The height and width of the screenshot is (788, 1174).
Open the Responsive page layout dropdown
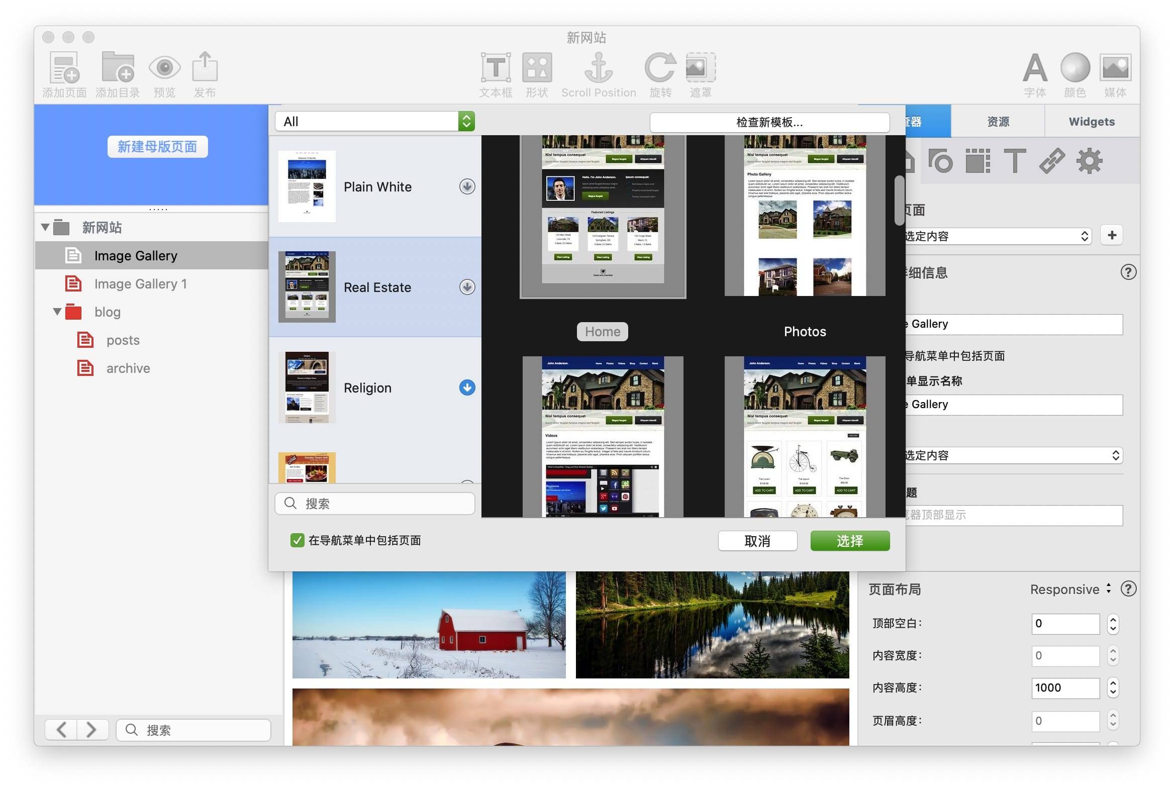tap(1069, 589)
